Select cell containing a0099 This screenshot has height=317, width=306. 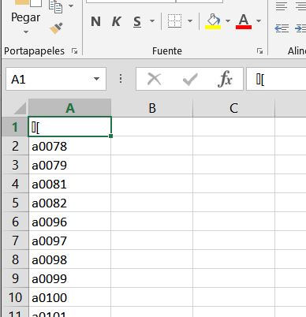(x=69, y=278)
